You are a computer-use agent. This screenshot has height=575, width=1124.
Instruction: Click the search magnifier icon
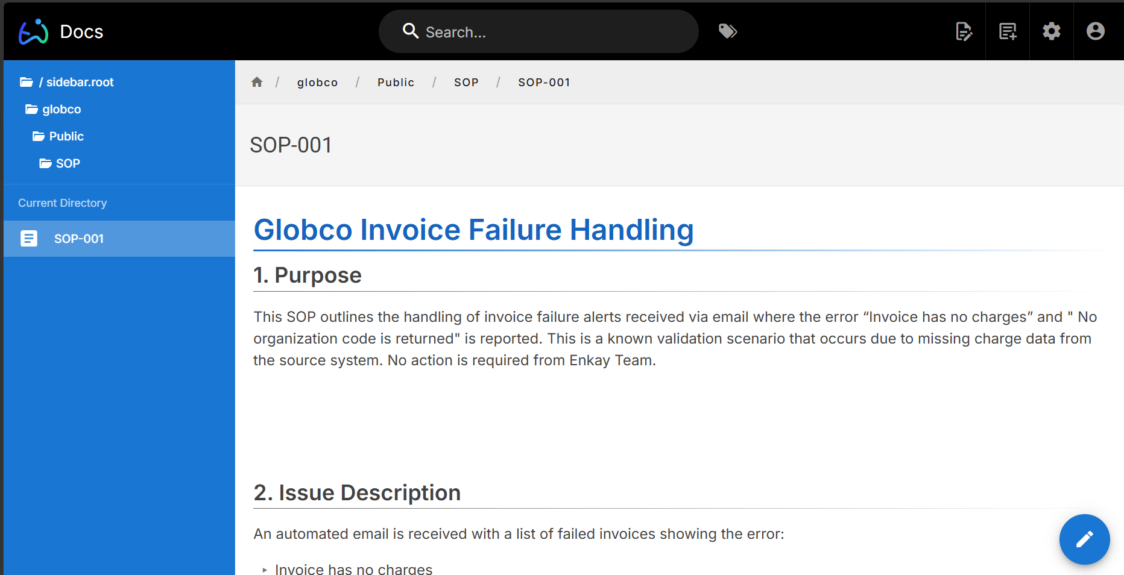pos(410,31)
